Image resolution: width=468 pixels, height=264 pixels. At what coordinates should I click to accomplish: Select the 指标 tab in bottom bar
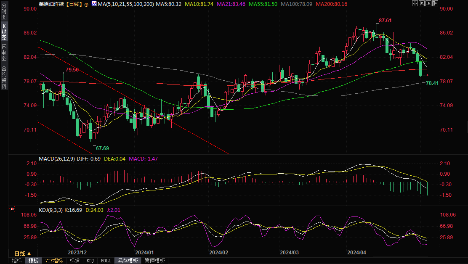17,261
